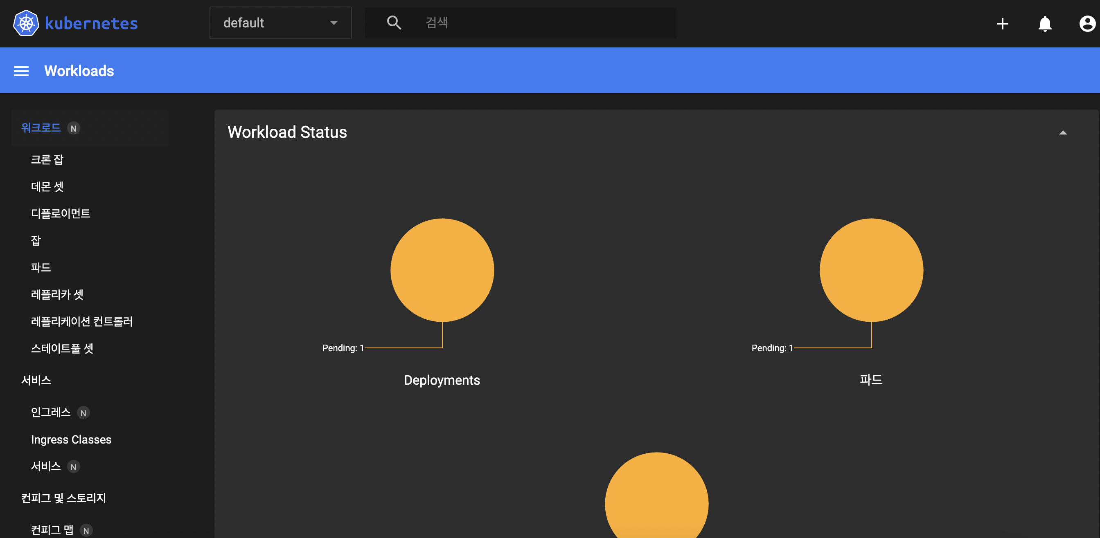Open 잡 in the sidebar

click(36, 240)
